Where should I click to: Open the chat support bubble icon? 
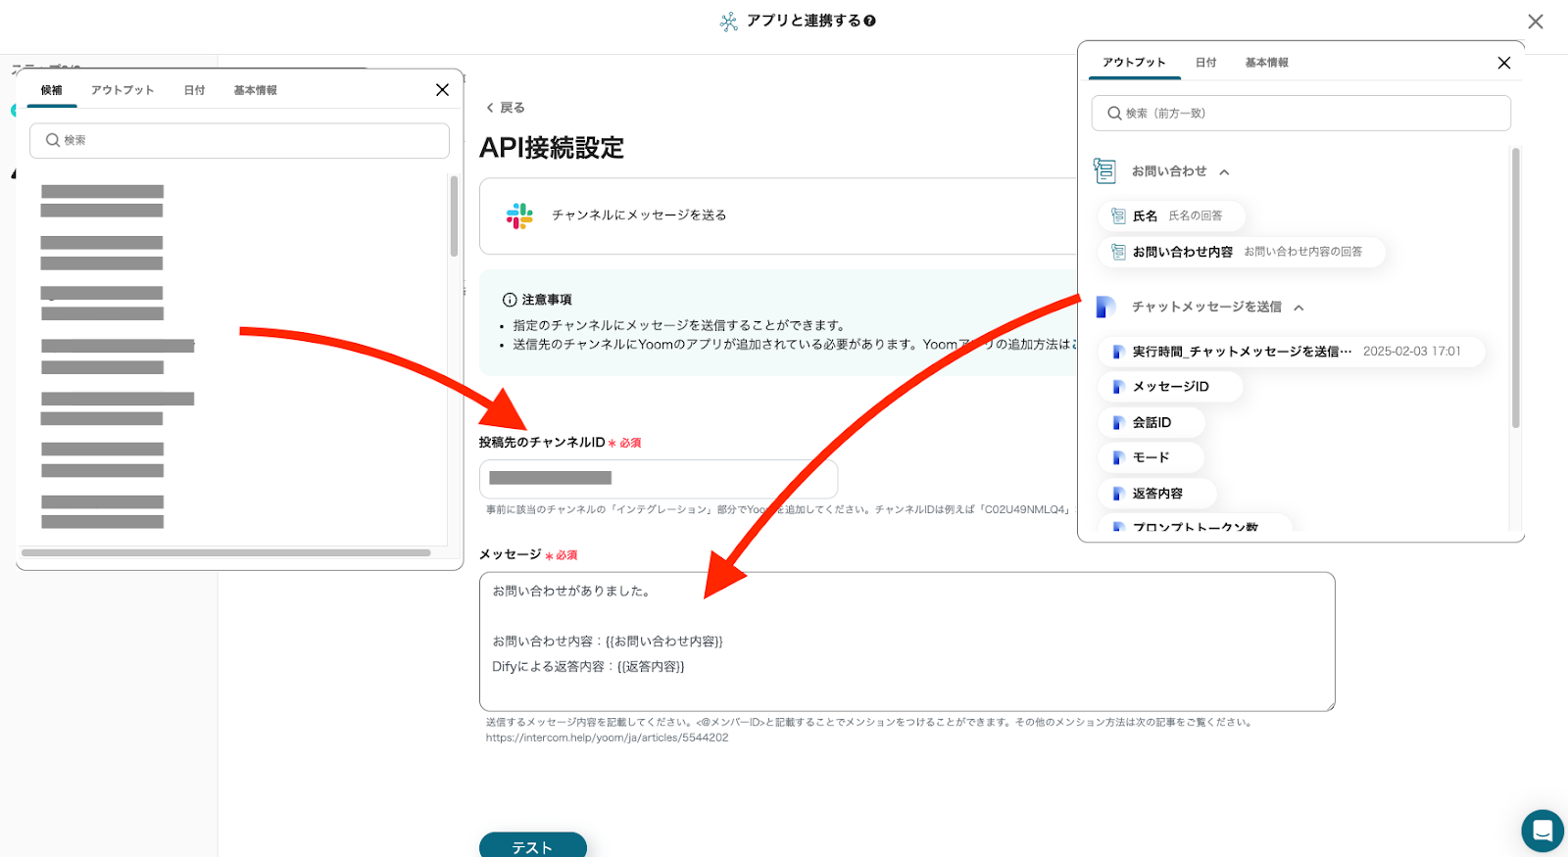(x=1543, y=832)
